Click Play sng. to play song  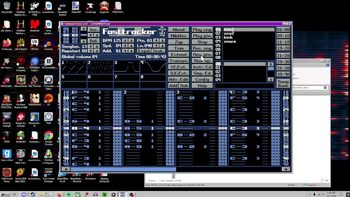[x=202, y=30]
